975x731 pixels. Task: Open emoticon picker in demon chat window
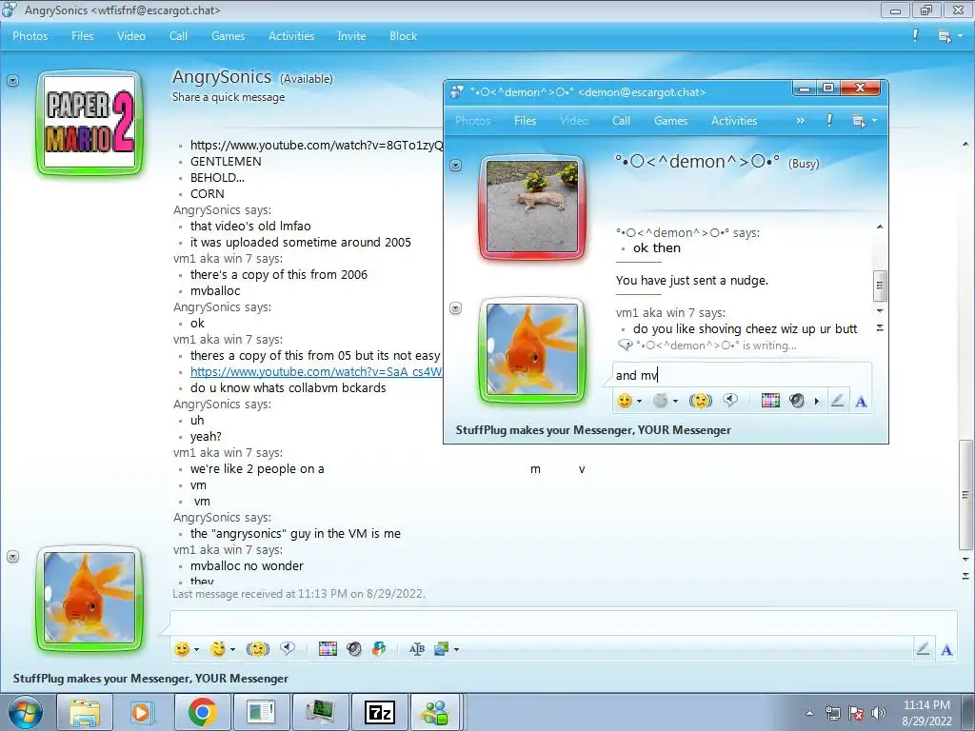point(625,401)
